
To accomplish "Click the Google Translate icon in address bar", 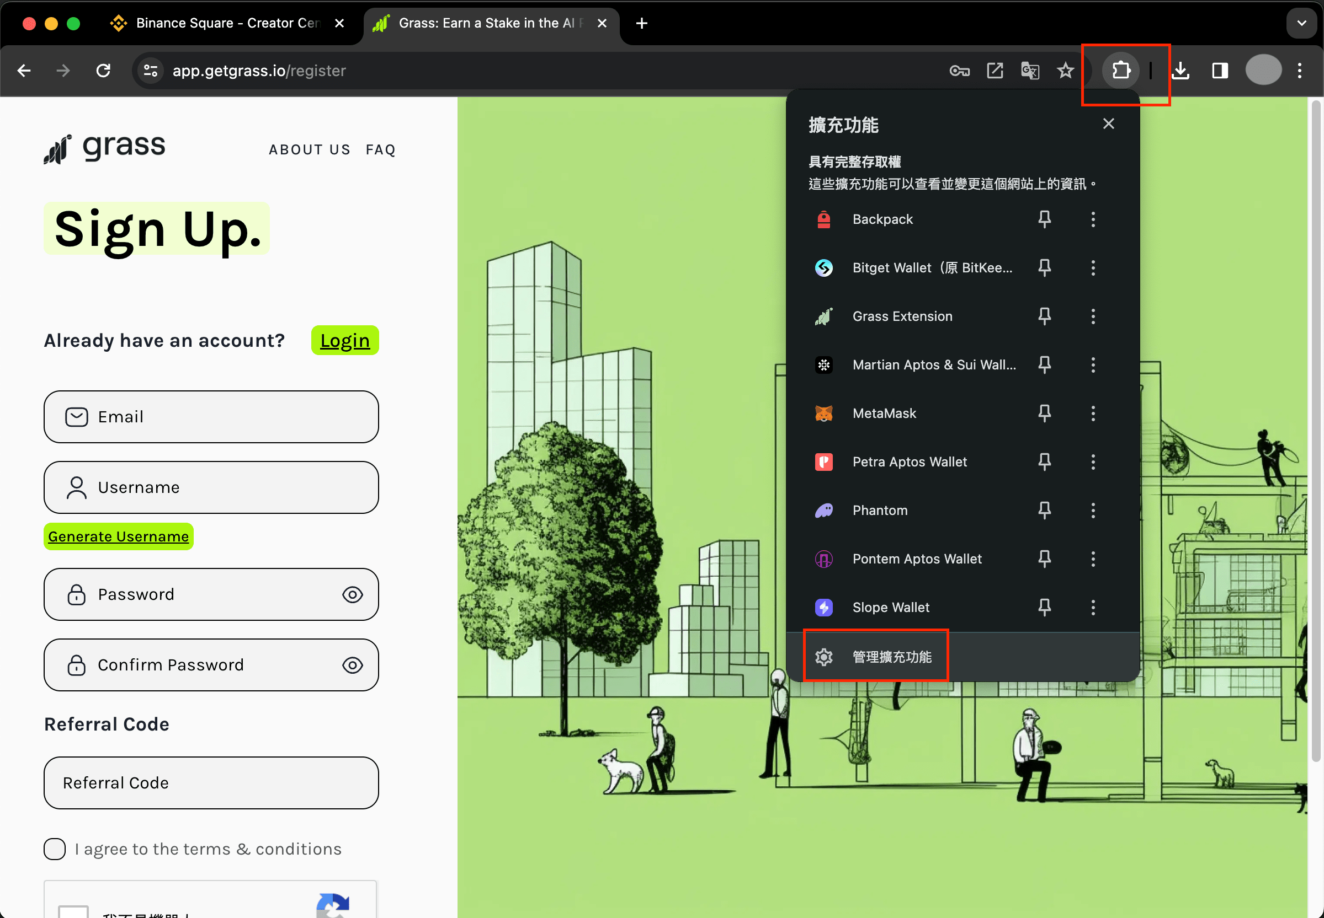I will [1030, 71].
